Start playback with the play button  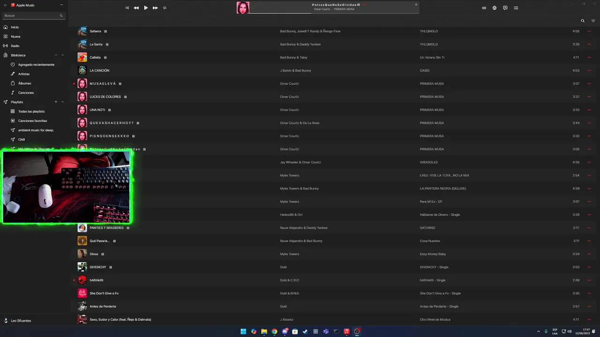click(x=146, y=8)
